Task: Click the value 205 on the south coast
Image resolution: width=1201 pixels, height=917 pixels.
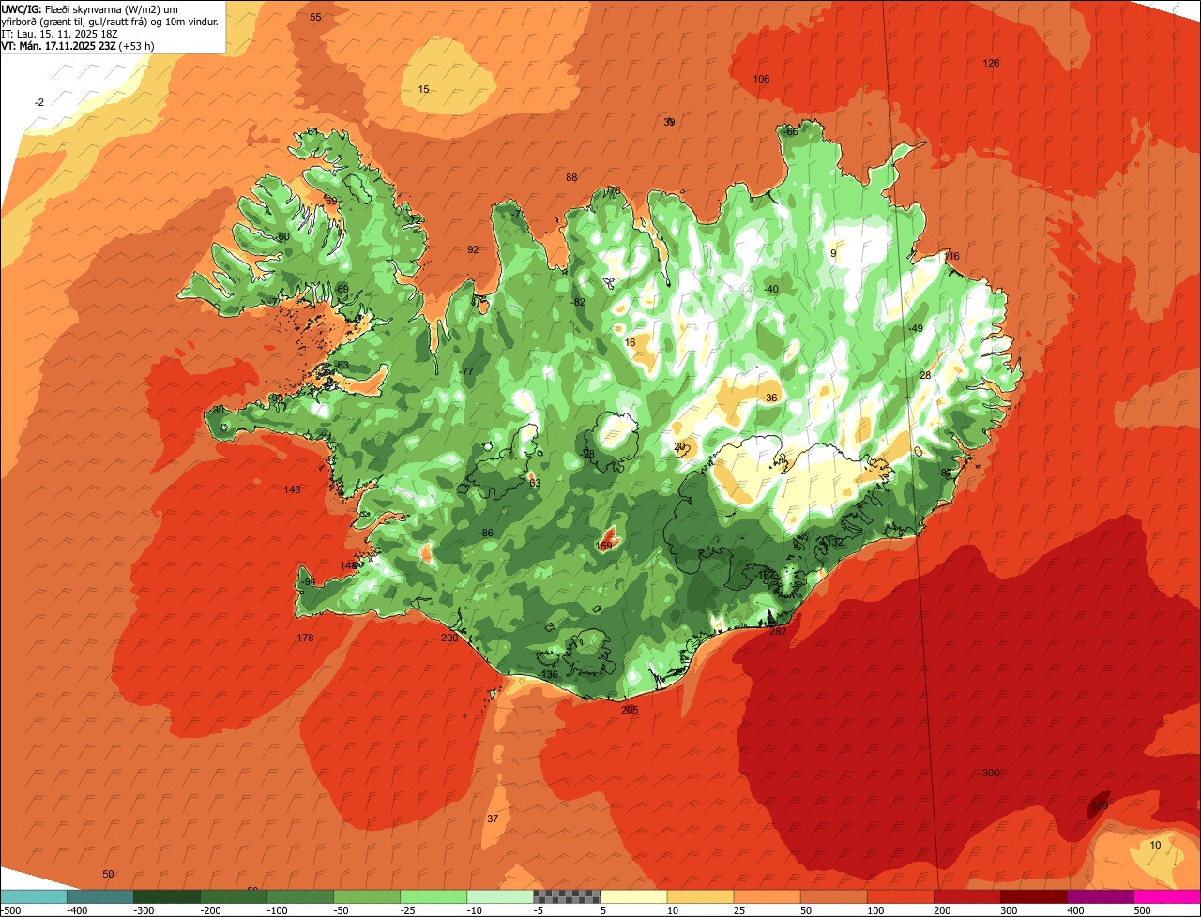Action: [630, 711]
